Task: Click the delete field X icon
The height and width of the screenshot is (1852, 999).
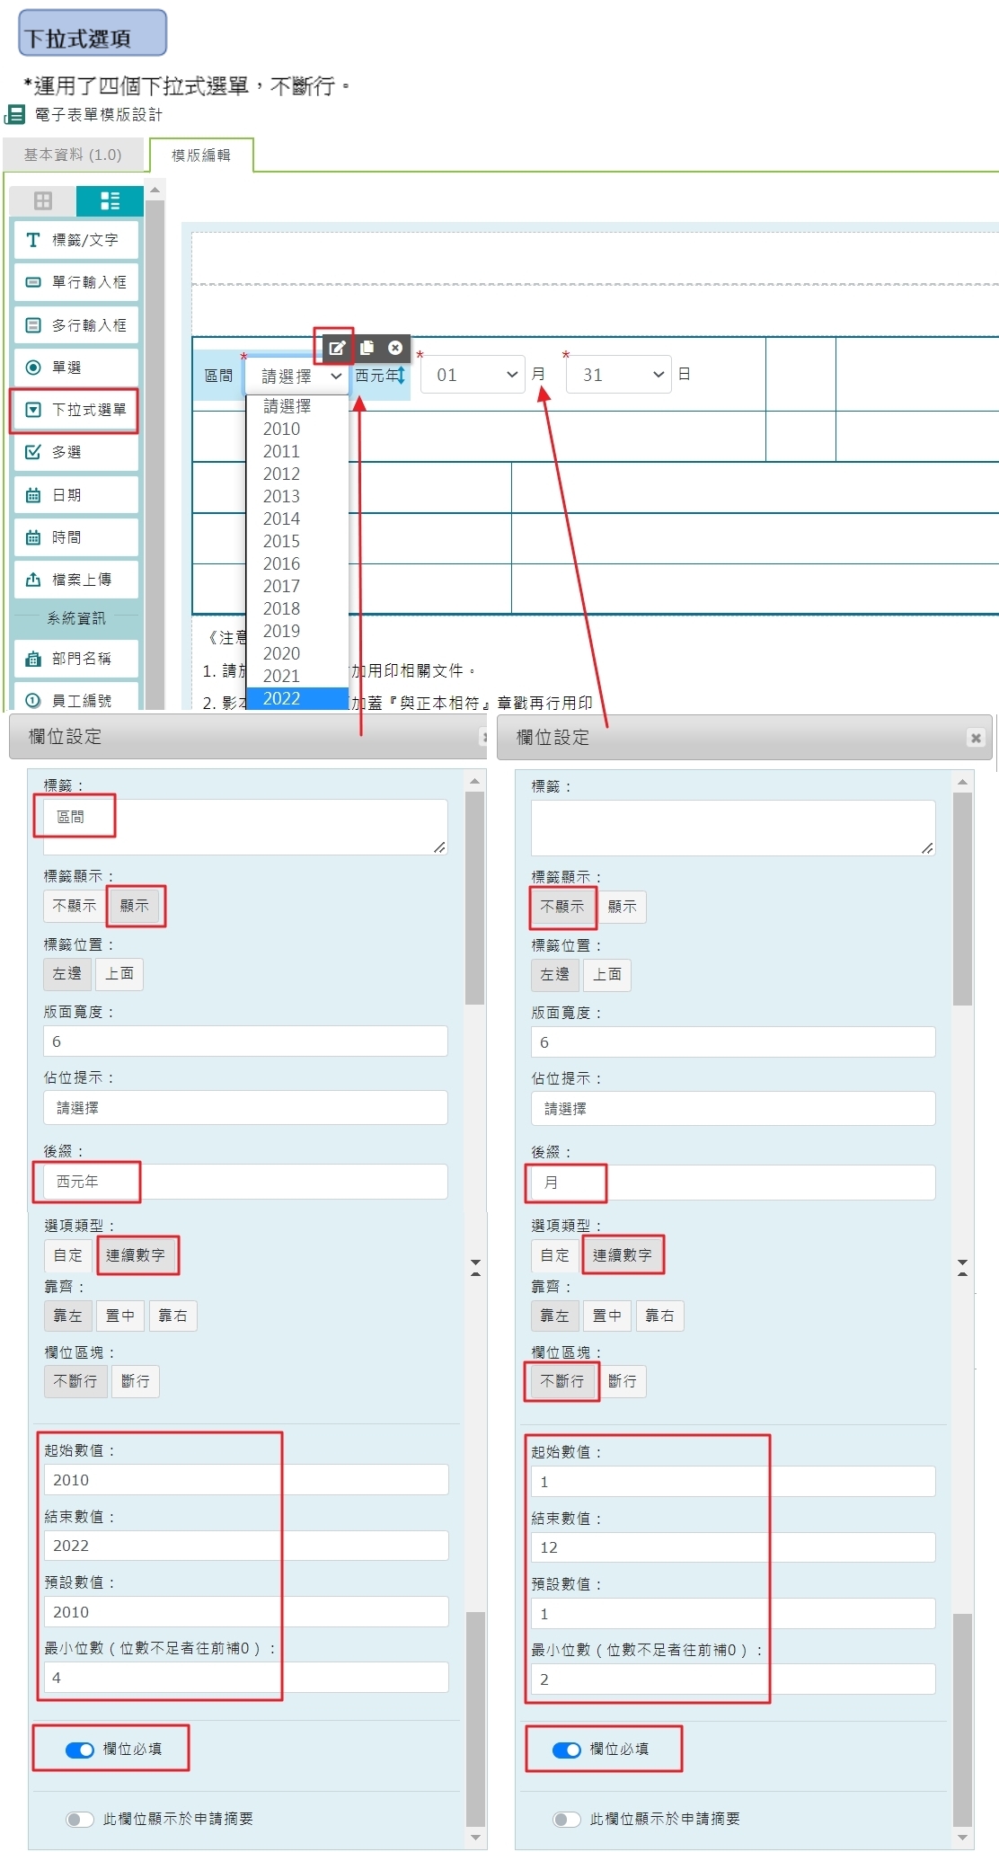Action: [395, 348]
